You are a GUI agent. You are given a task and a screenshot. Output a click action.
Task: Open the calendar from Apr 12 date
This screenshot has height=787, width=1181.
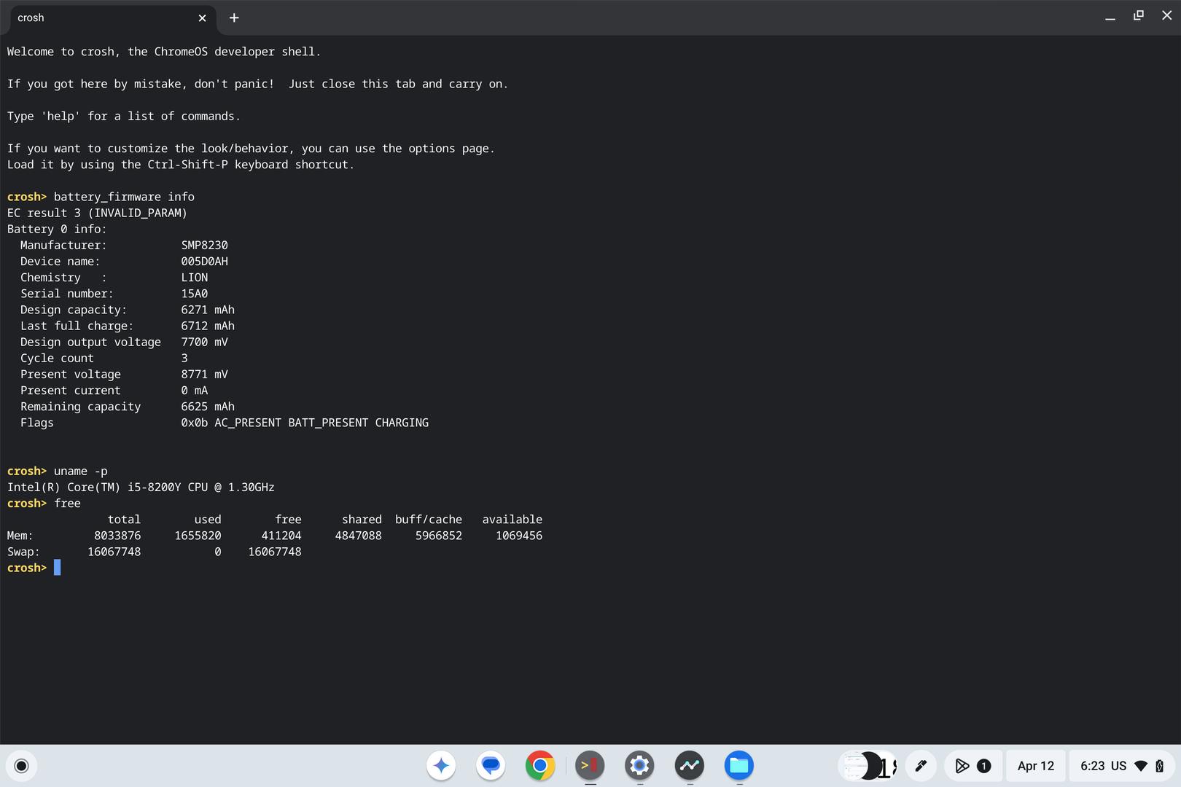(x=1035, y=766)
